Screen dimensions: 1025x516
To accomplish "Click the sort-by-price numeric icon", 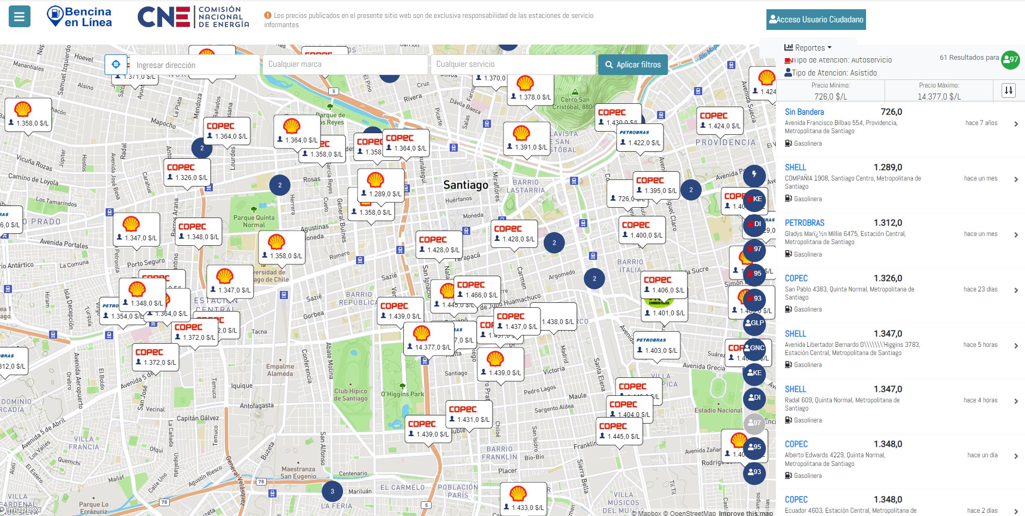I will (x=1008, y=90).
